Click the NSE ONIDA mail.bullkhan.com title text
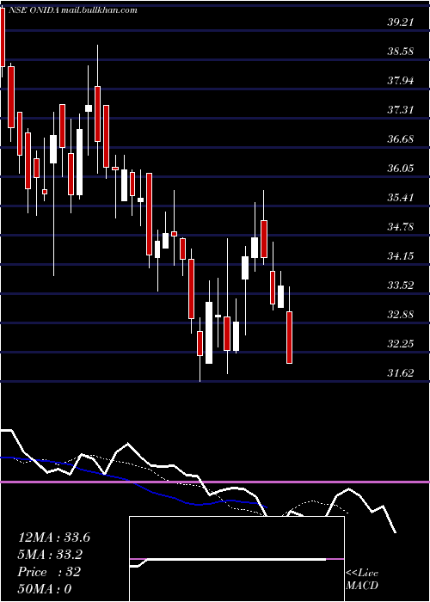The height and width of the screenshot is (602, 430). pyautogui.click(x=71, y=10)
